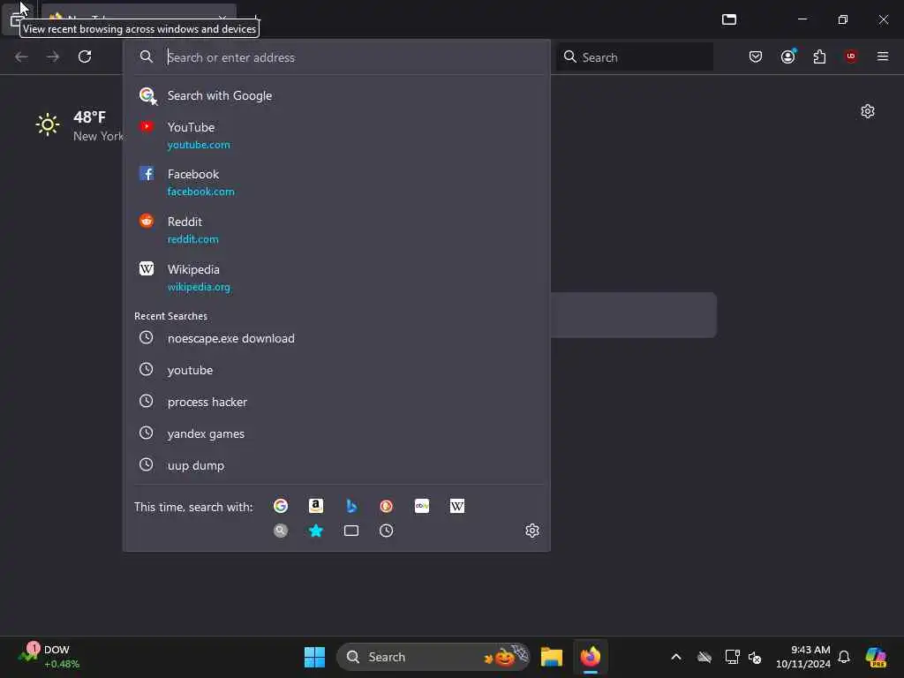
Task: Search this time with Wikipedia icon
Action: click(x=457, y=506)
